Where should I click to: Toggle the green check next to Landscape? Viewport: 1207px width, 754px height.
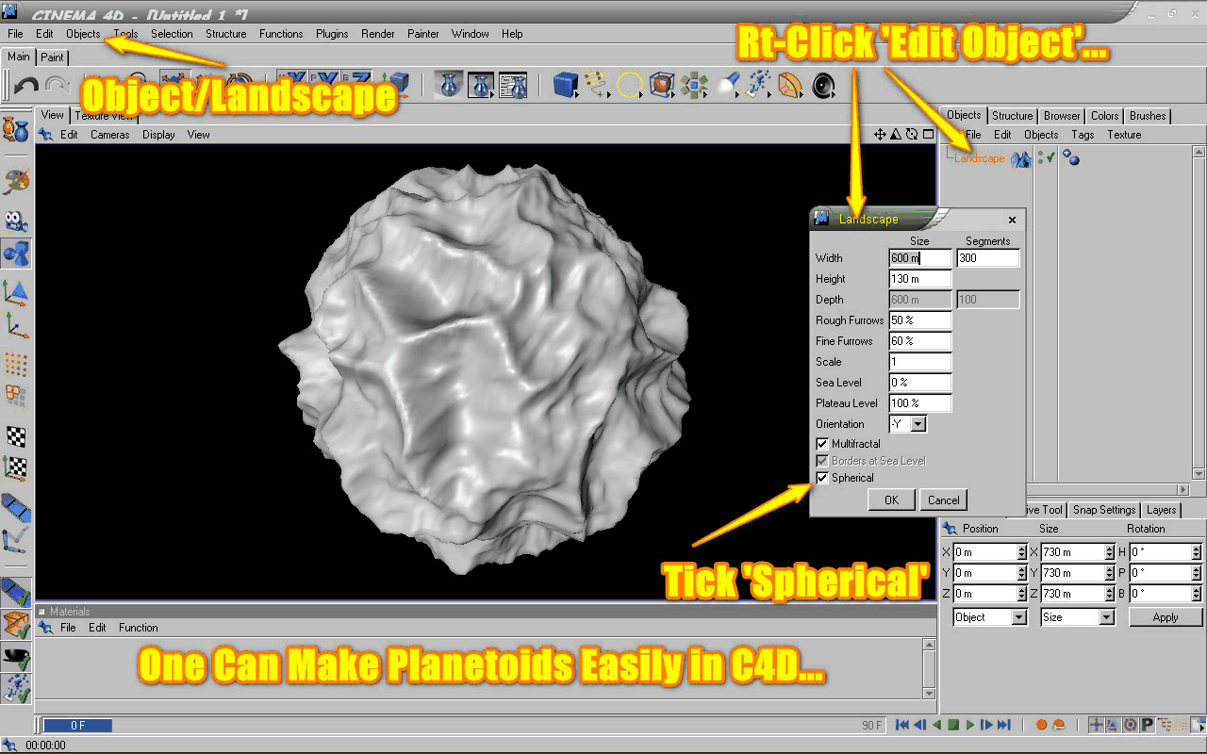coord(1050,158)
